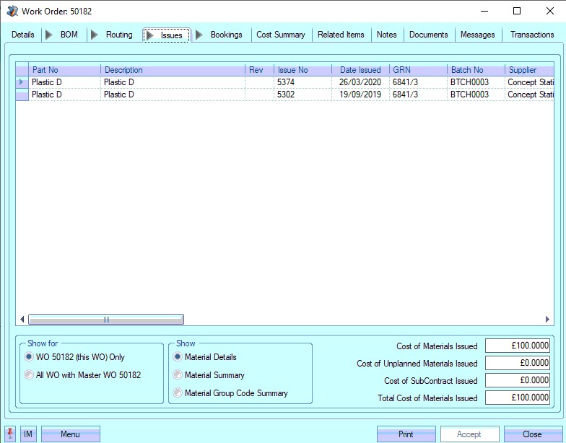Select All WO with Master WO 50182

pos(30,375)
